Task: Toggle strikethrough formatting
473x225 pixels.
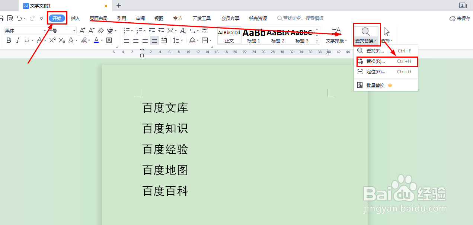Action: click(39, 40)
